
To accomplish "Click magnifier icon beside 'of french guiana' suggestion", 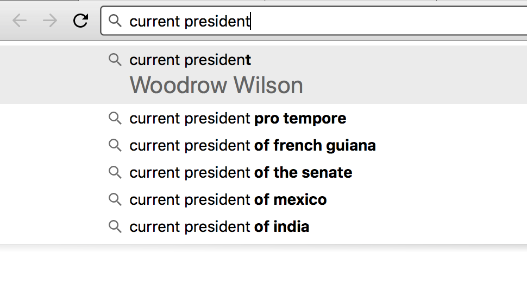I will click(x=115, y=146).
